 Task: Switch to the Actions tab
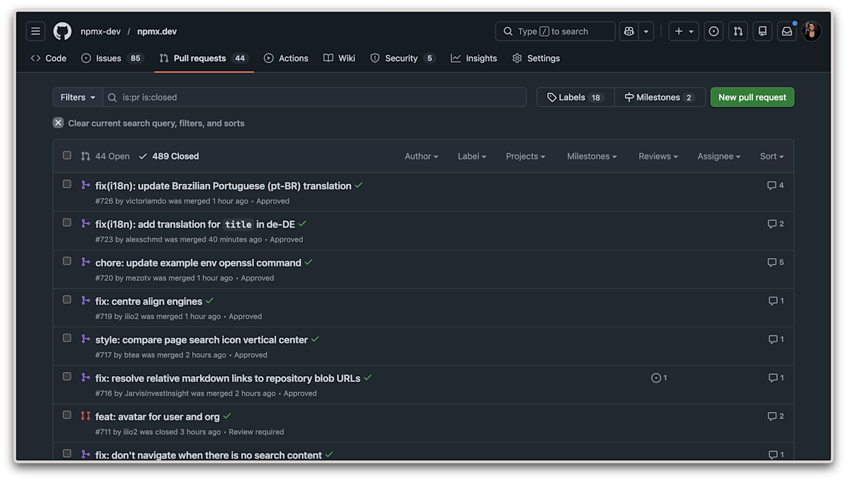[x=286, y=58]
